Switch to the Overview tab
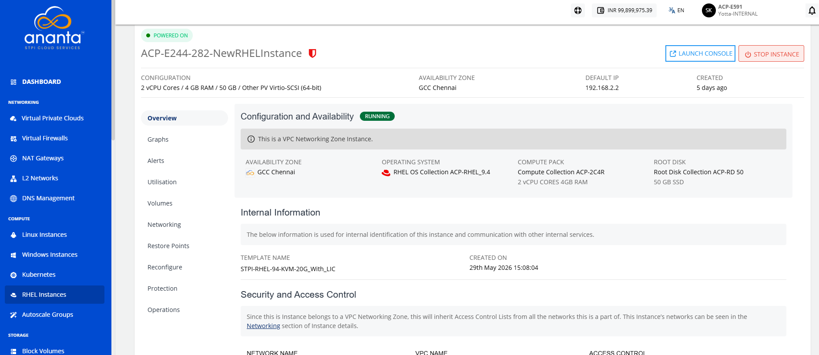 pos(184,118)
